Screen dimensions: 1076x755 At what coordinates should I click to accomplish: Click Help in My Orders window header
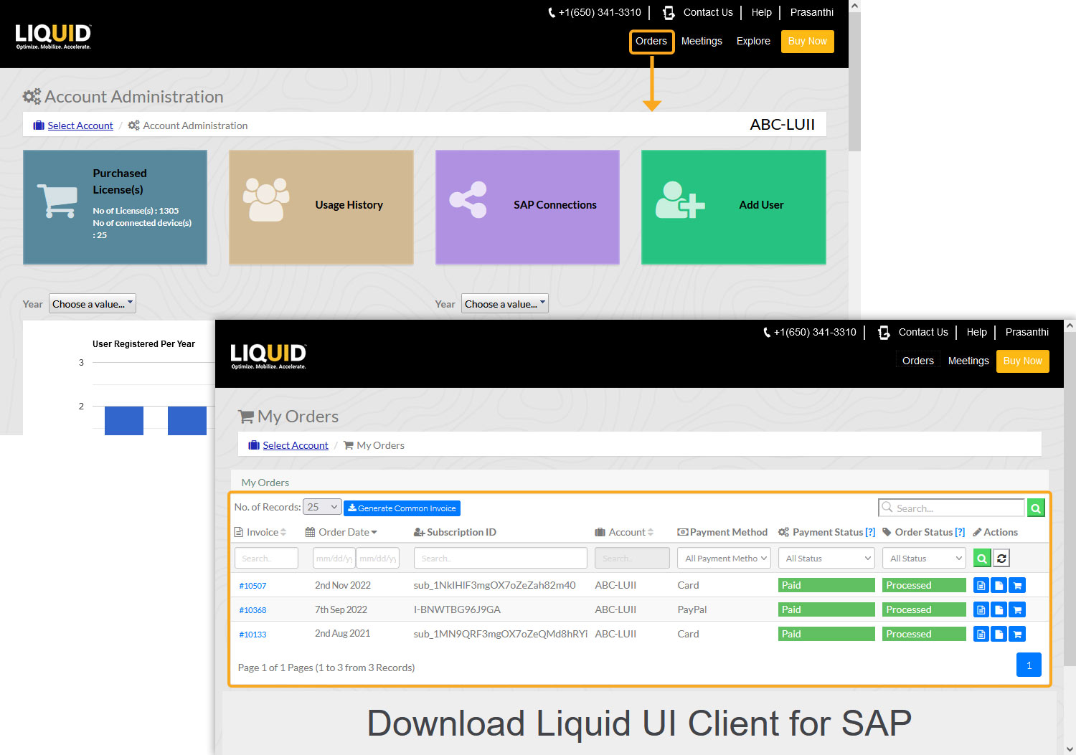pos(977,332)
